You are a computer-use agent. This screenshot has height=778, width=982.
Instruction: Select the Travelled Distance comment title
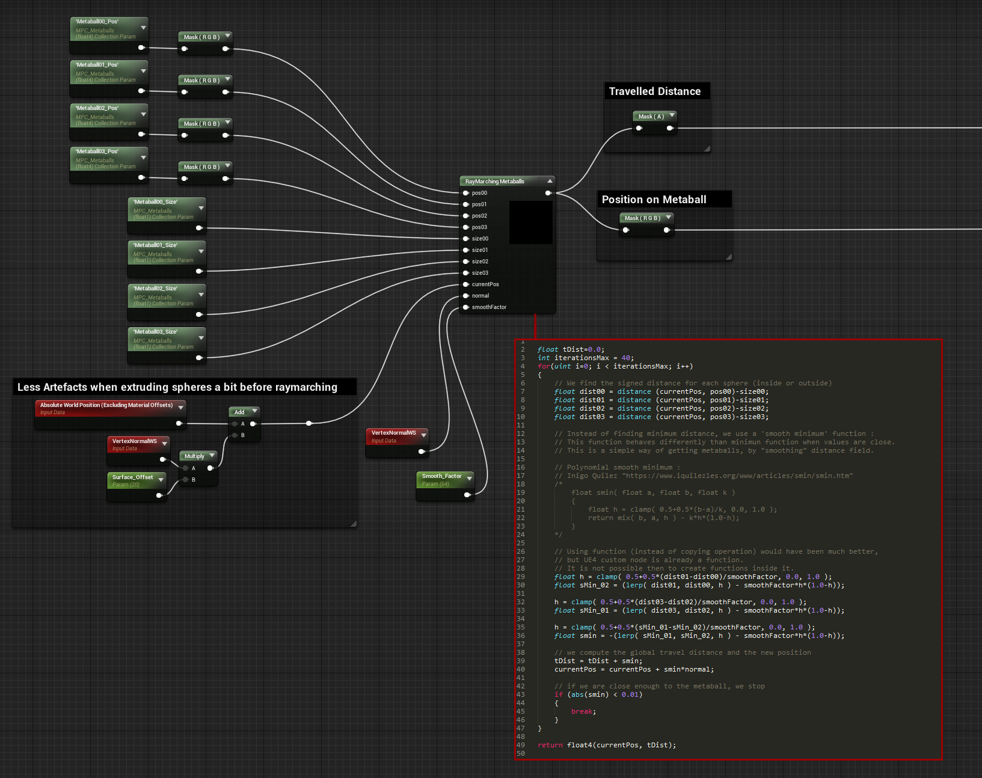[x=655, y=91]
